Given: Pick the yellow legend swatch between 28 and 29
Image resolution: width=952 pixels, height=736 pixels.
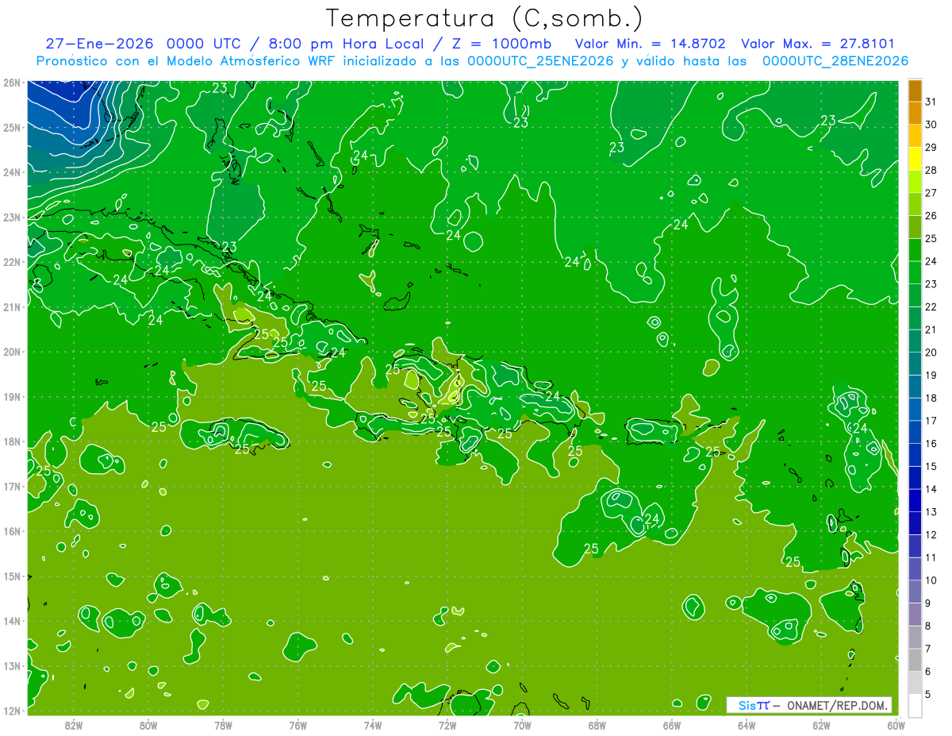Looking at the screenshot, I should [x=915, y=159].
